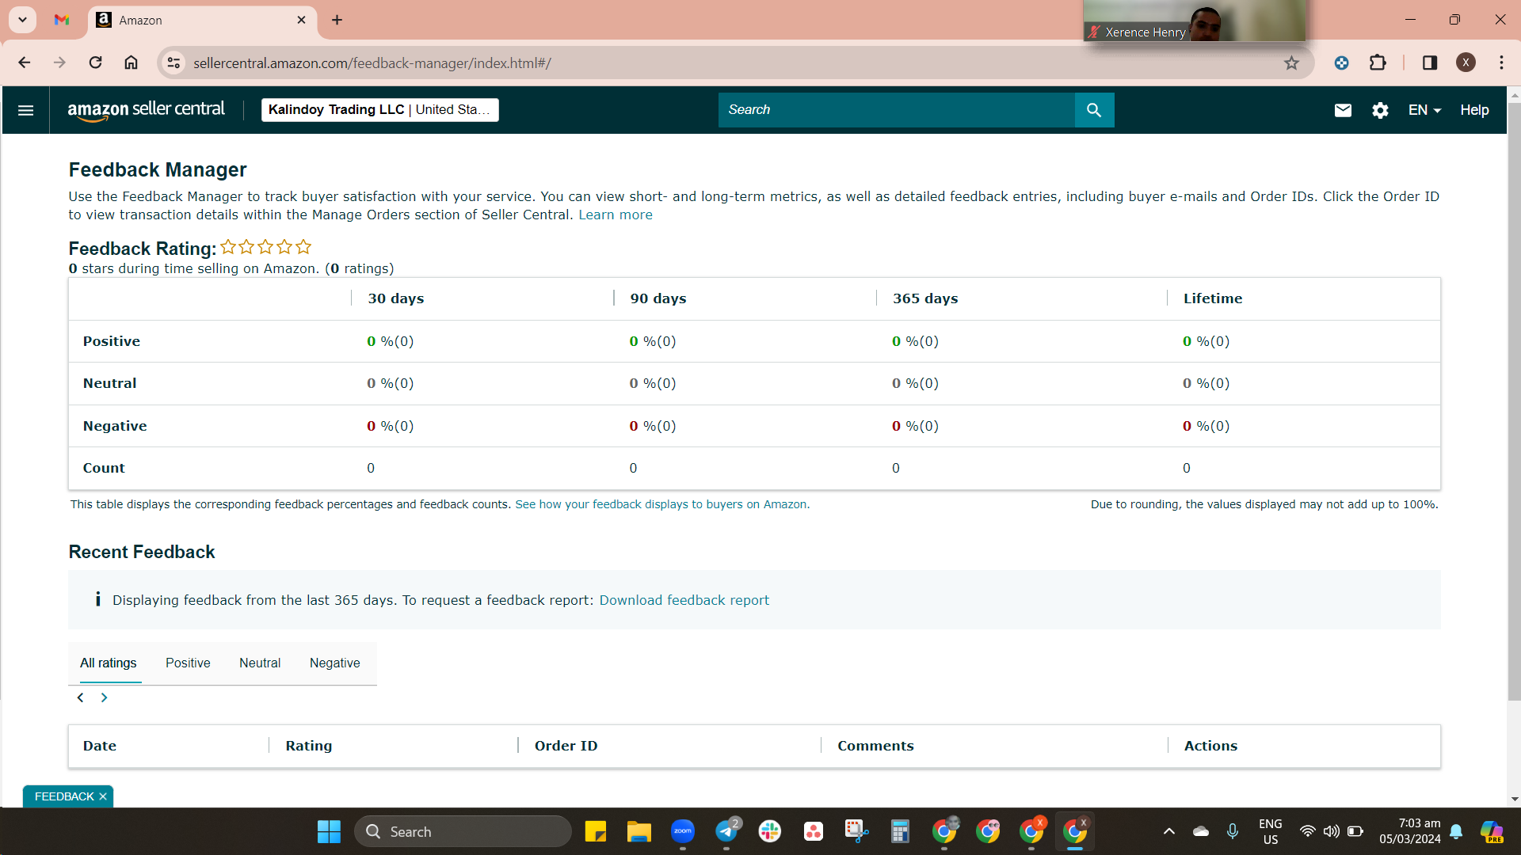This screenshot has width=1521, height=855.
Task: View site information icon in address bar
Action: point(174,63)
